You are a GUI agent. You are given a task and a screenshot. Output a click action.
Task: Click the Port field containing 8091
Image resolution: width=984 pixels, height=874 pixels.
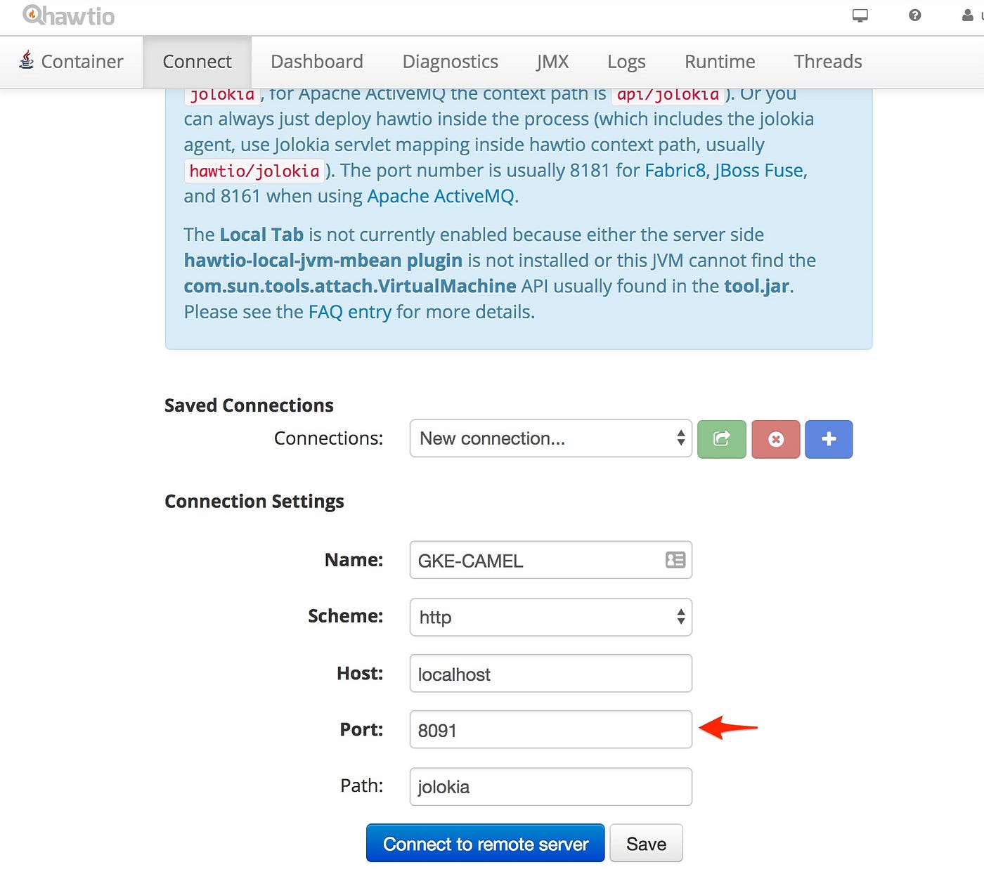[551, 729]
